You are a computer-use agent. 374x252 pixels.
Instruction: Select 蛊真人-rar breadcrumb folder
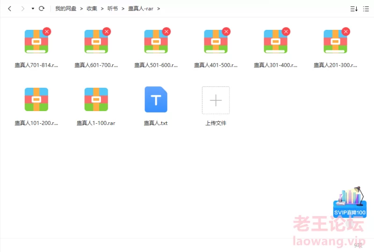pos(141,8)
